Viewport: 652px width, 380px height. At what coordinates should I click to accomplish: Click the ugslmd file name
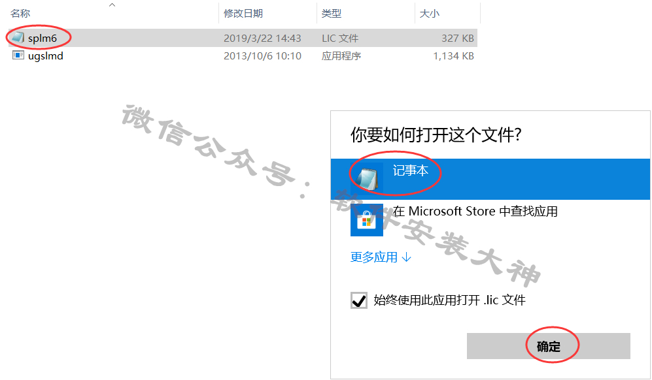pos(46,55)
